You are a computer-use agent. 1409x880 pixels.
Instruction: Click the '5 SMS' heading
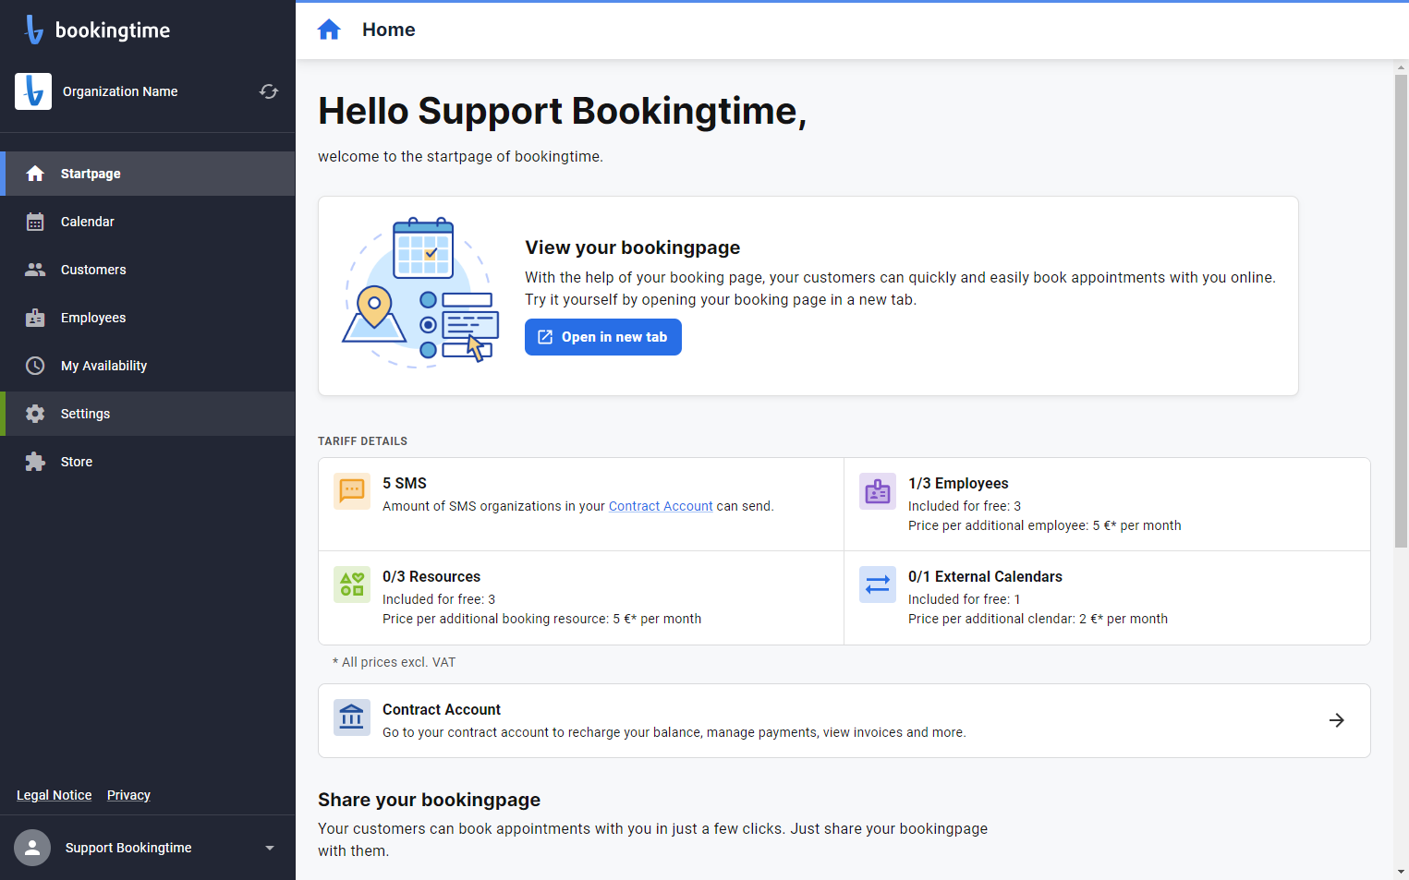(x=405, y=483)
